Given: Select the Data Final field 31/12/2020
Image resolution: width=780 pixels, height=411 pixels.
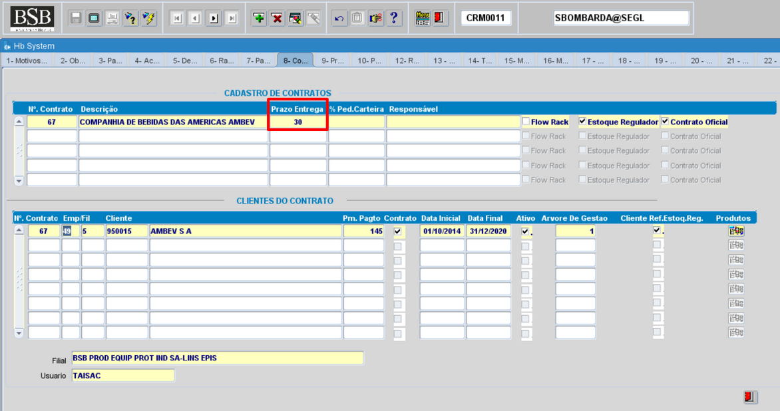Looking at the screenshot, I should 488,231.
